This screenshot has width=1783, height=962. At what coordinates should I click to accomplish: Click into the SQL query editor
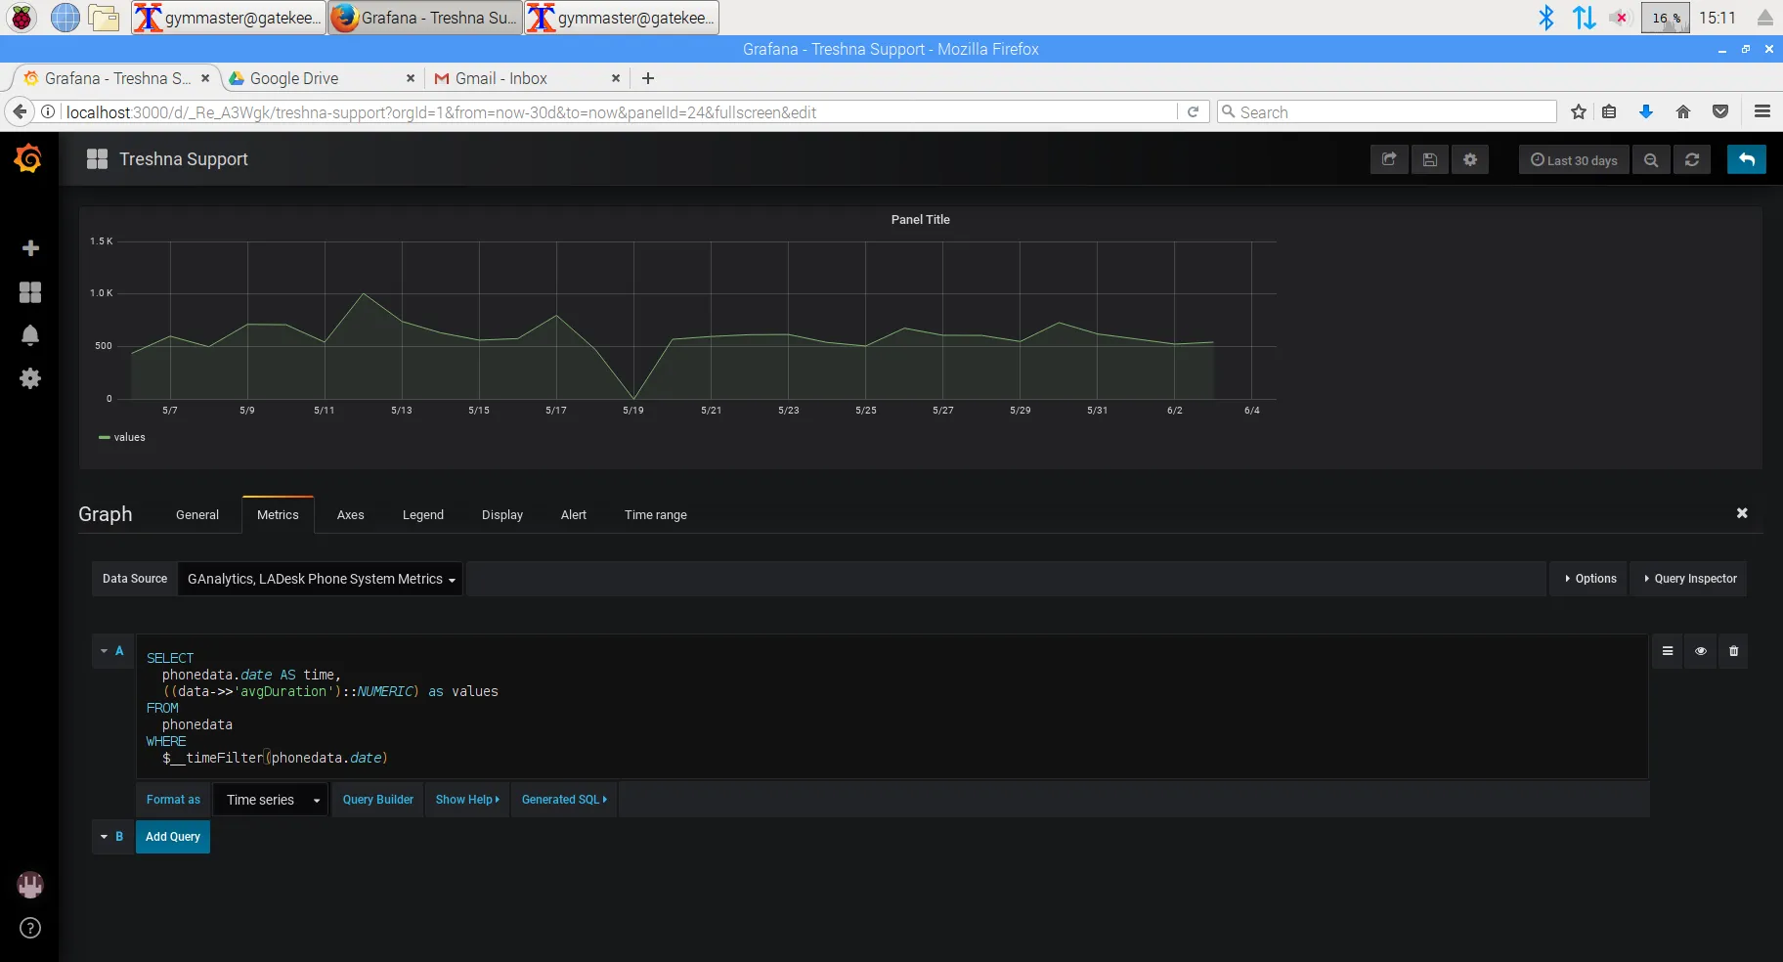tap(892, 707)
